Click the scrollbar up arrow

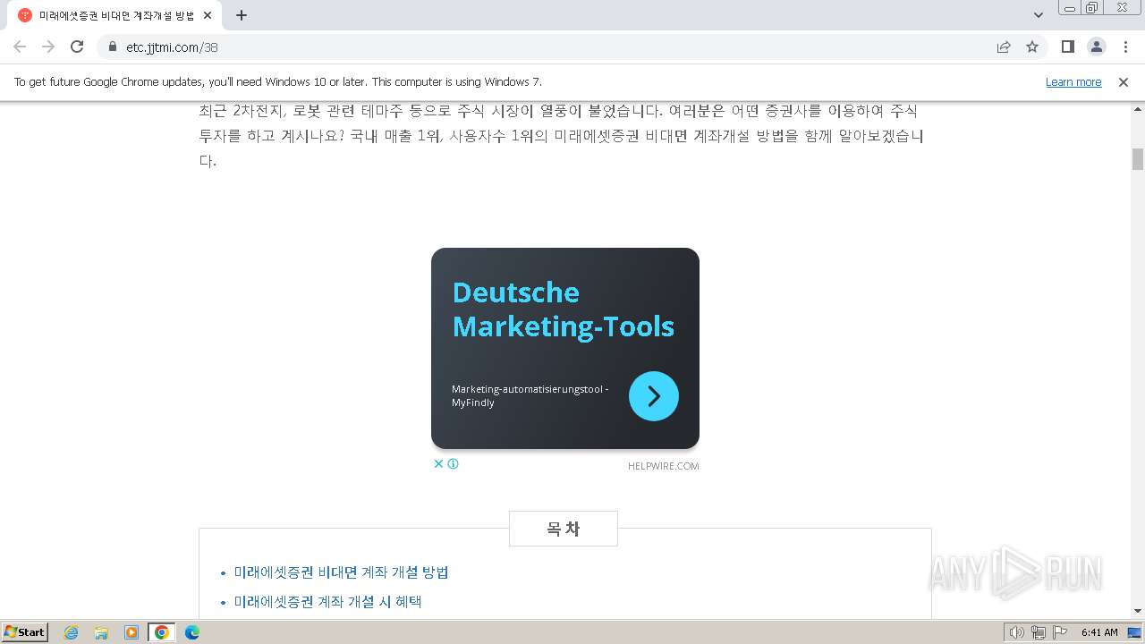pos(1138,110)
